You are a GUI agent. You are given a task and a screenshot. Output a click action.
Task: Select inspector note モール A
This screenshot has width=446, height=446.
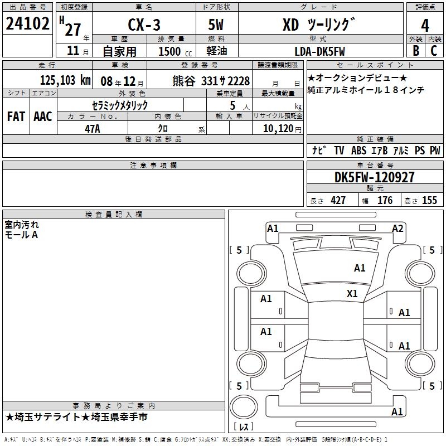21,235
